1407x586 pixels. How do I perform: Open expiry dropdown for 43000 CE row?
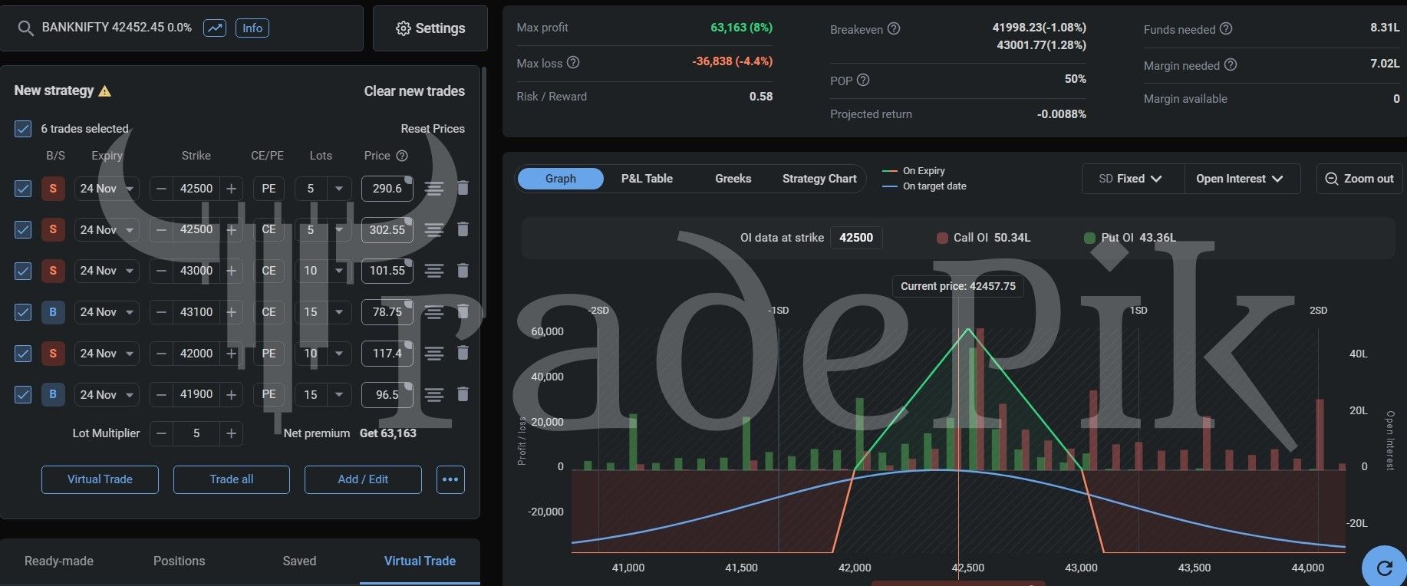coord(107,271)
